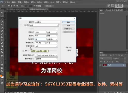
Task: Open the File menu
Action: point(7,2)
